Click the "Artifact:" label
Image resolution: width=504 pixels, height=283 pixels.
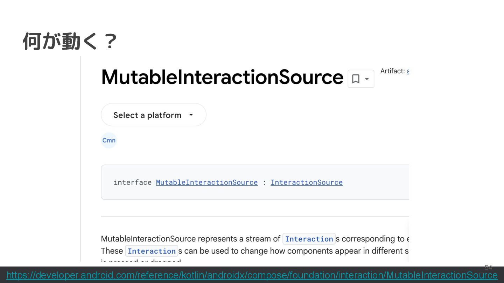click(392, 71)
